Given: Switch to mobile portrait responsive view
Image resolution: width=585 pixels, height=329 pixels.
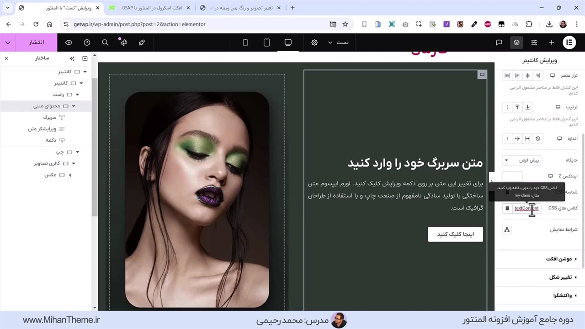Looking at the screenshot, I should pos(245,42).
